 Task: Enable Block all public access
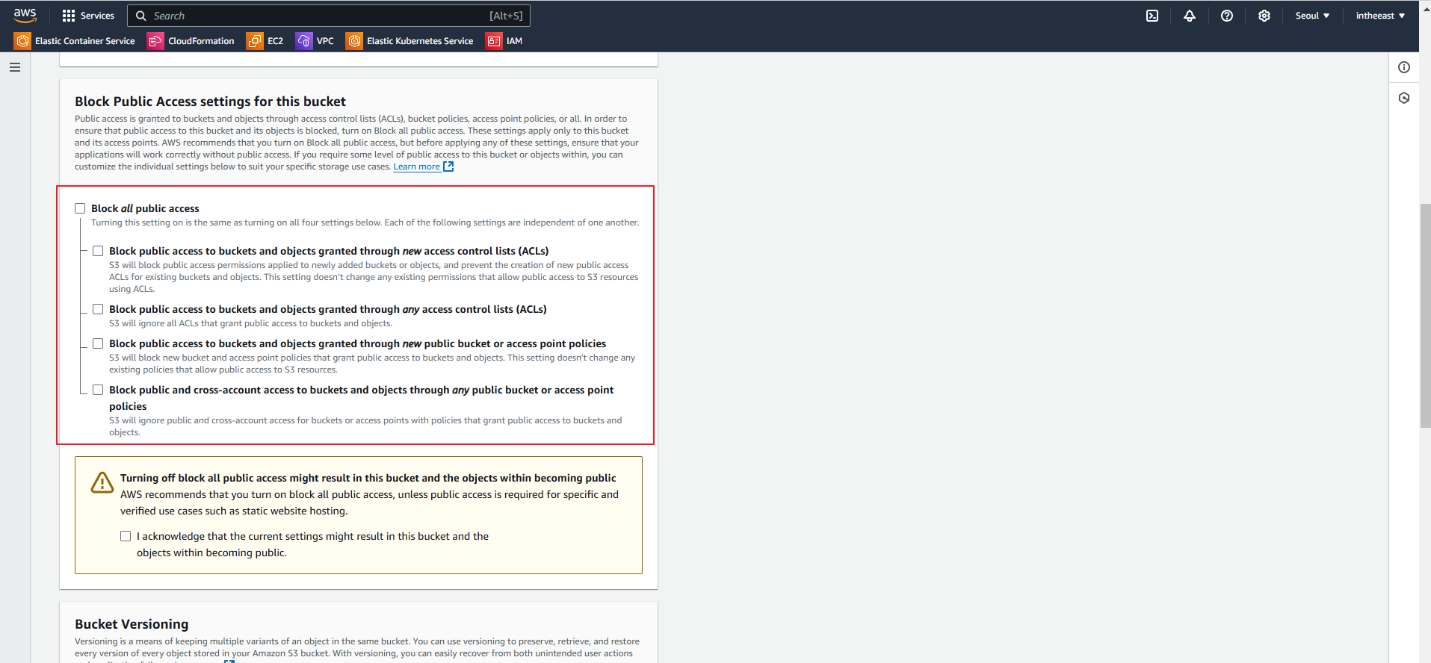pos(80,208)
